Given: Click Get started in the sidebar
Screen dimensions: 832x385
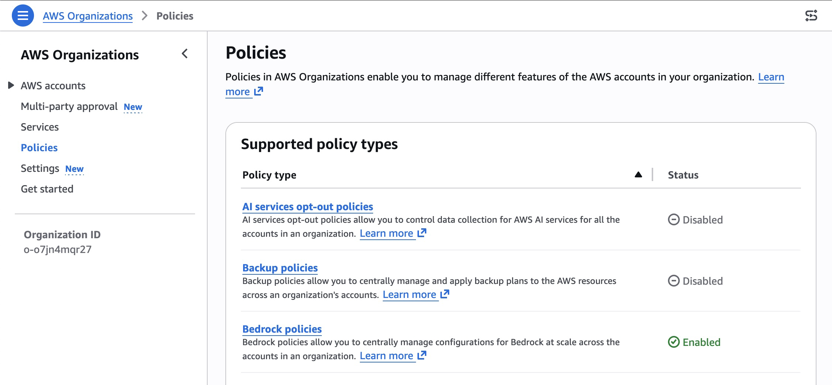Looking at the screenshot, I should click(x=47, y=188).
